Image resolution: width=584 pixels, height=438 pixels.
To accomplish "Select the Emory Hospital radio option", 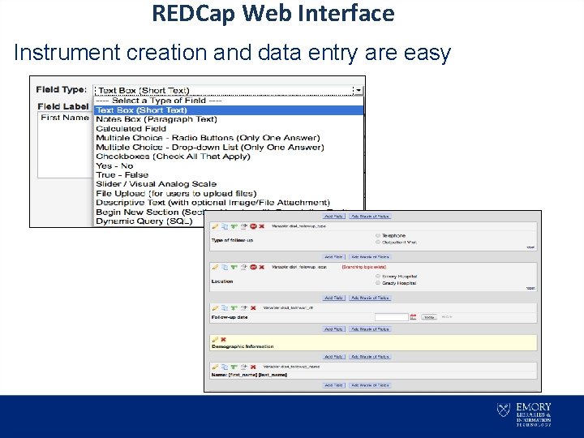I will click(x=378, y=277).
